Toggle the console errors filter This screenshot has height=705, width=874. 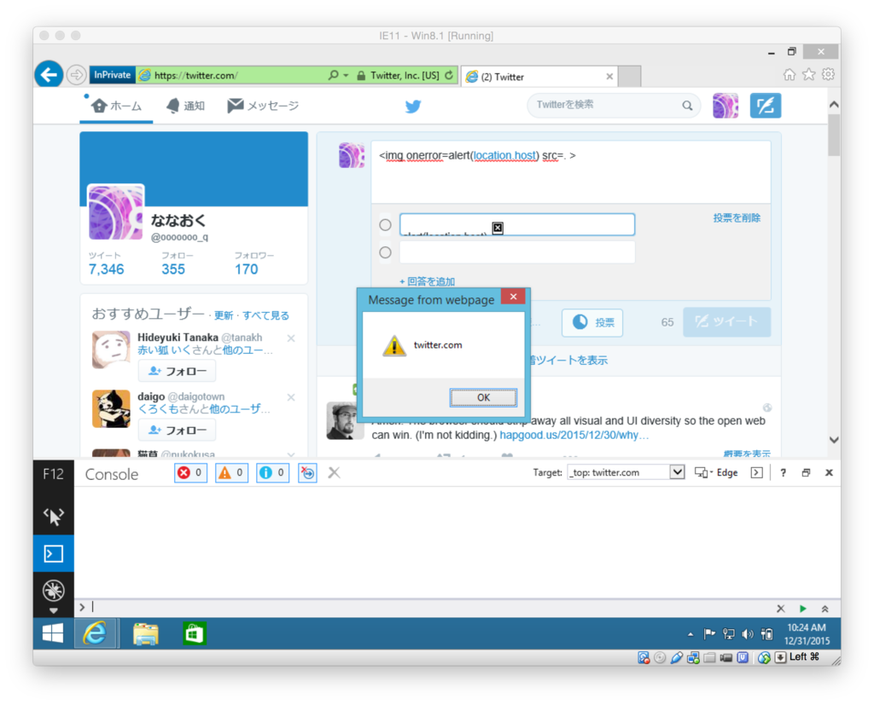(190, 473)
